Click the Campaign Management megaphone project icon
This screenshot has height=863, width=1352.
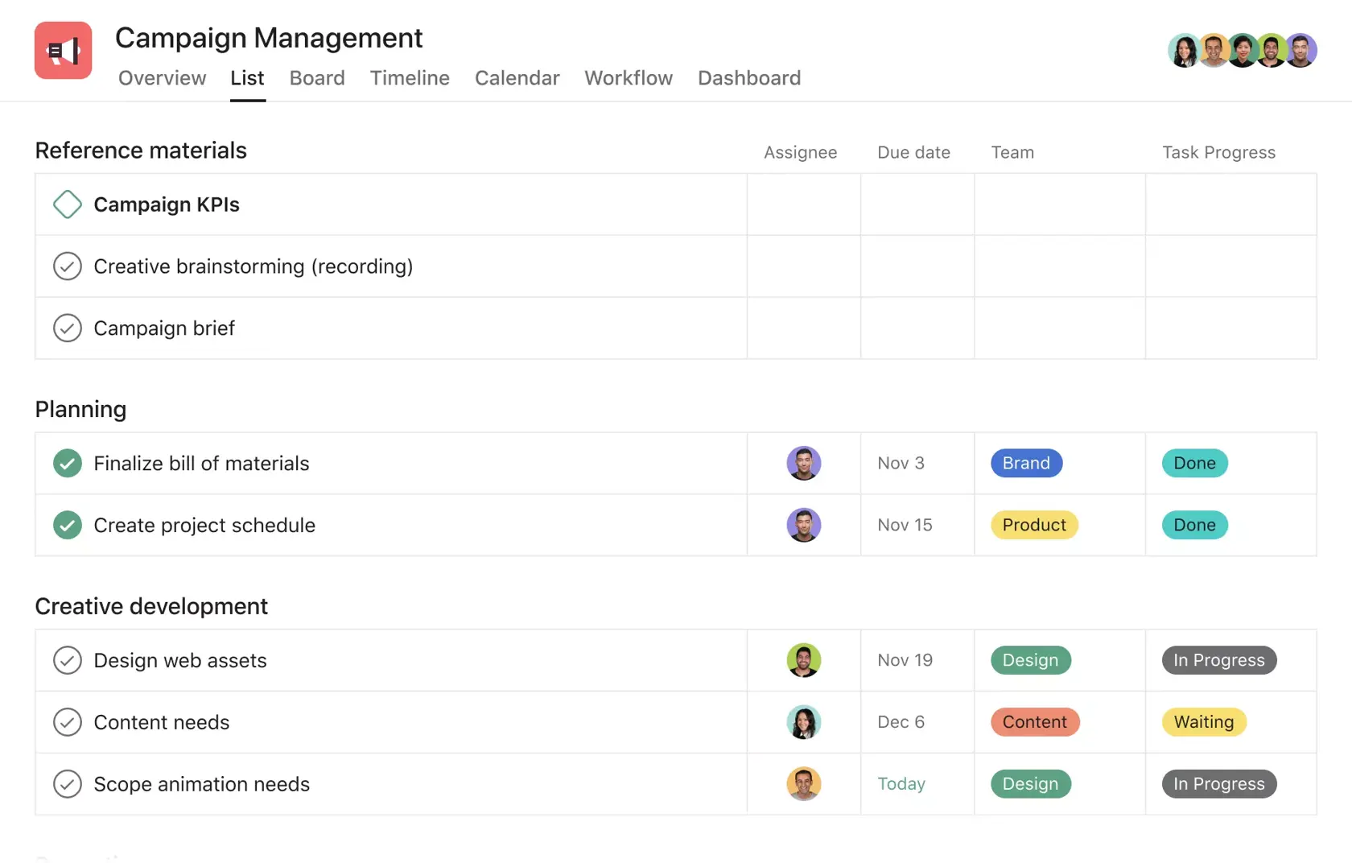pos(63,50)
